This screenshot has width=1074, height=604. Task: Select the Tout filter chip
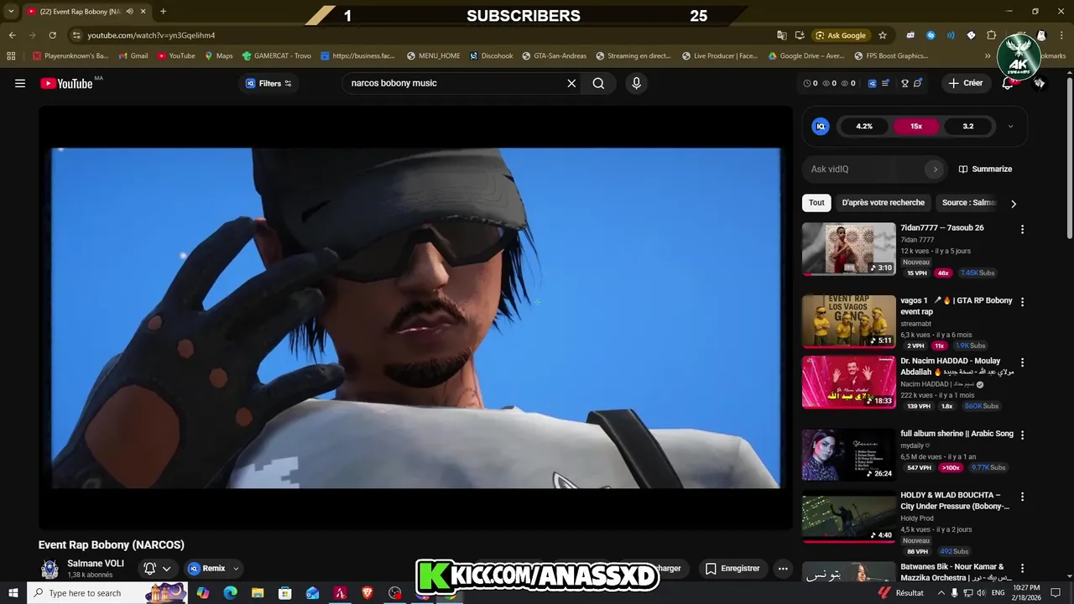tap(816, 202)
